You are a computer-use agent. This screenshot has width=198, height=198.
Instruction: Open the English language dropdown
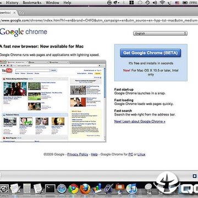click(x=160, y=34)
